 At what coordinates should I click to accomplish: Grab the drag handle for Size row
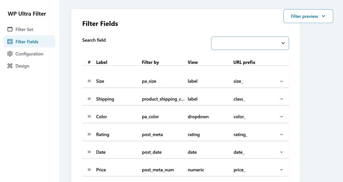pyautogui.click(x=89, y=81)
